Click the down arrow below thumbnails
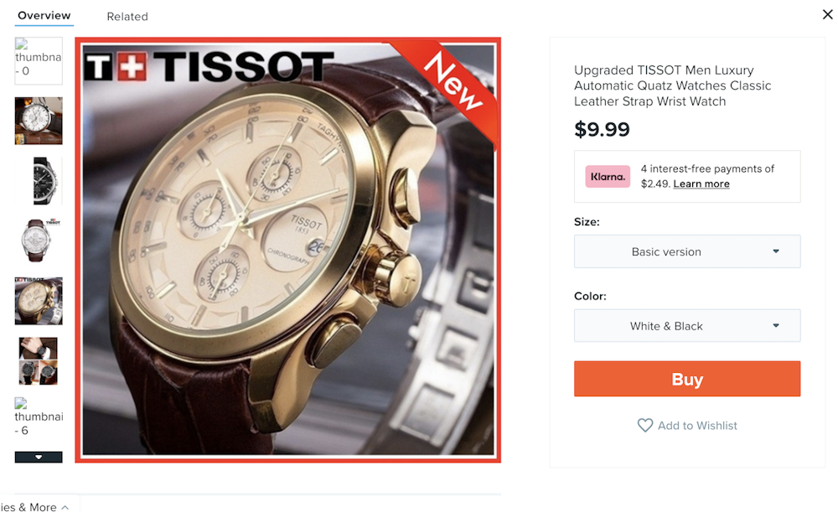 tap(39, 457)
